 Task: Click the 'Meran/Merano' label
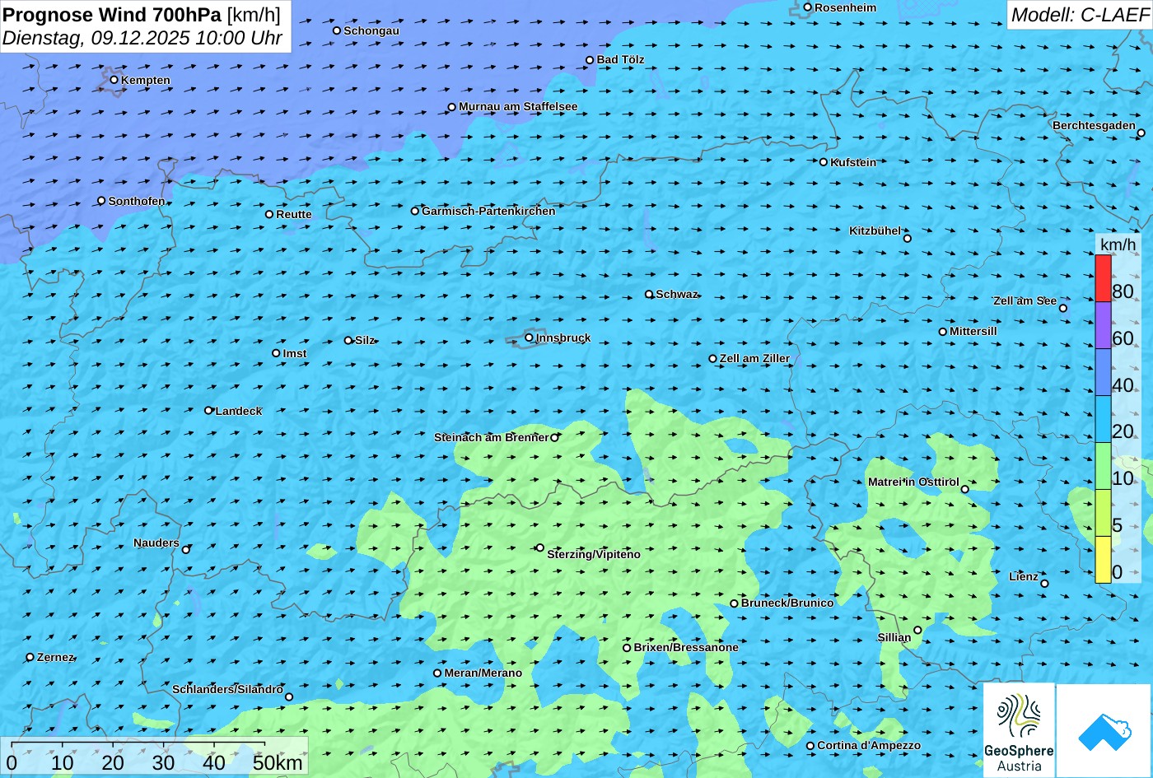(483, 673)
